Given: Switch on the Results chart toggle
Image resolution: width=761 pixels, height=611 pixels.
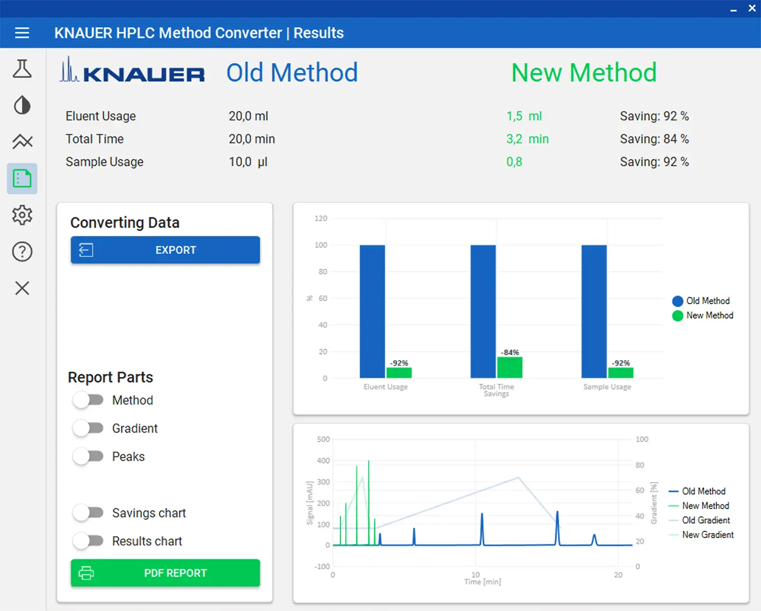Looking at the screenshot, I should (x=88, y=541).
